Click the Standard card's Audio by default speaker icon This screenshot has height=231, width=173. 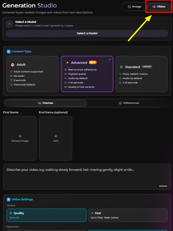120,78
